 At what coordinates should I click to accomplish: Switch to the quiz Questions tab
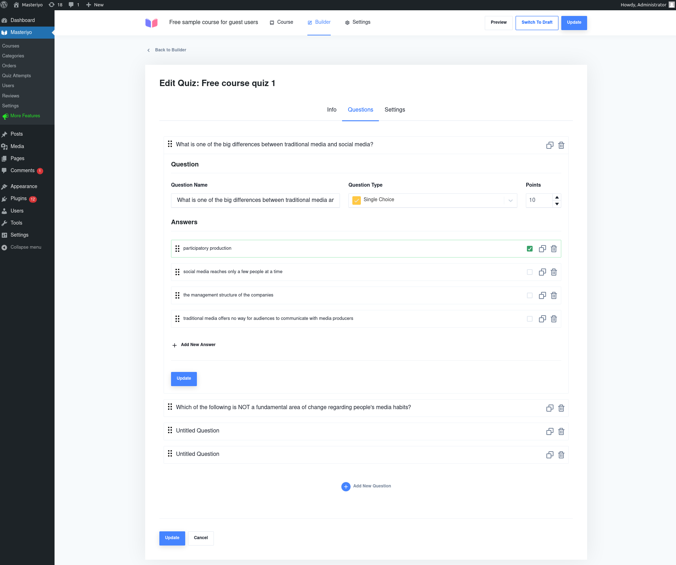360,110
